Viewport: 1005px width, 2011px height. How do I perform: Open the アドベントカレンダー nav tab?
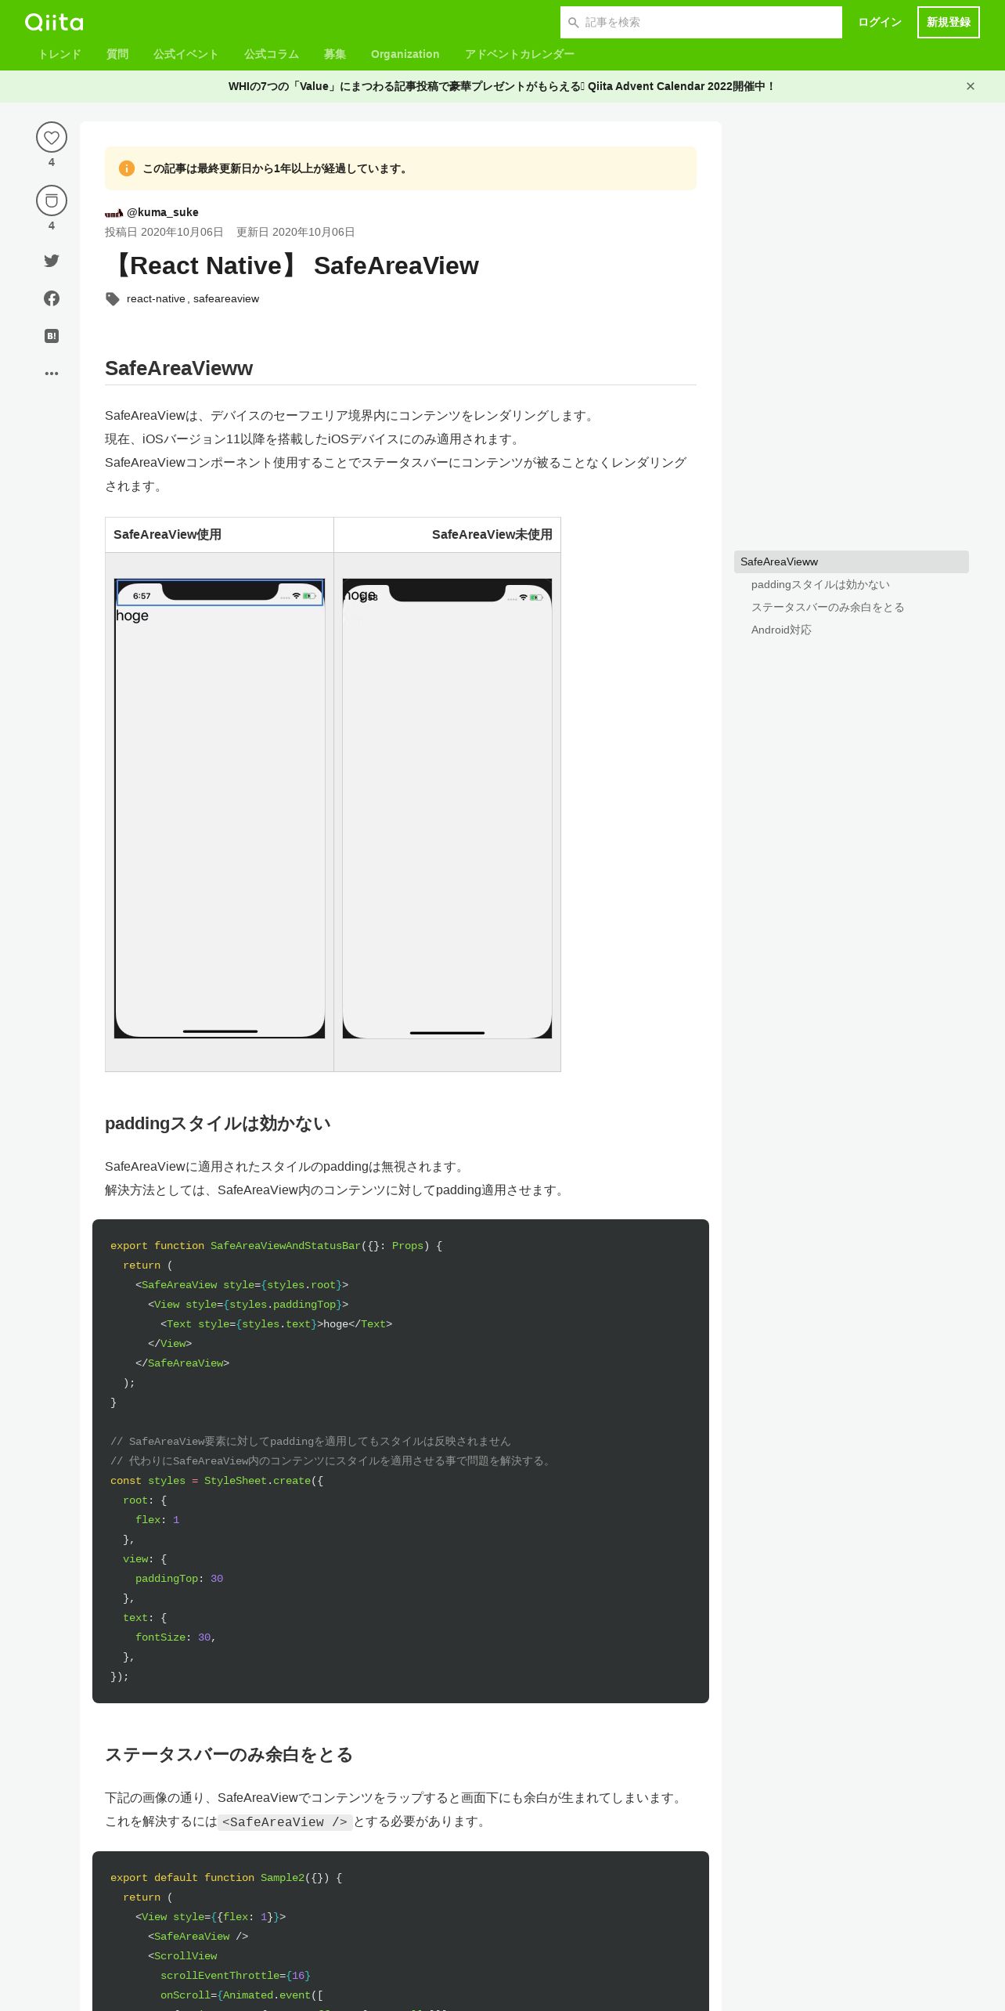[x=520, y=54]
